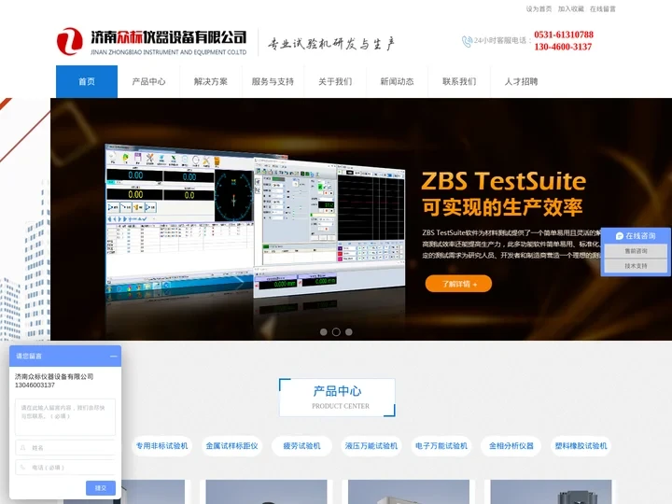Click the red company logo icon
Screen dimensions: 672x504
[69, 42]
